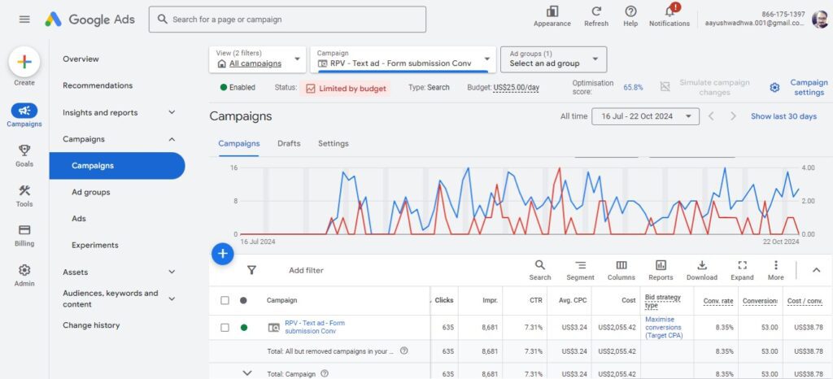Viewport: 833px width, 379px height.
Task: Open the Download table icon
Action: 701,265
